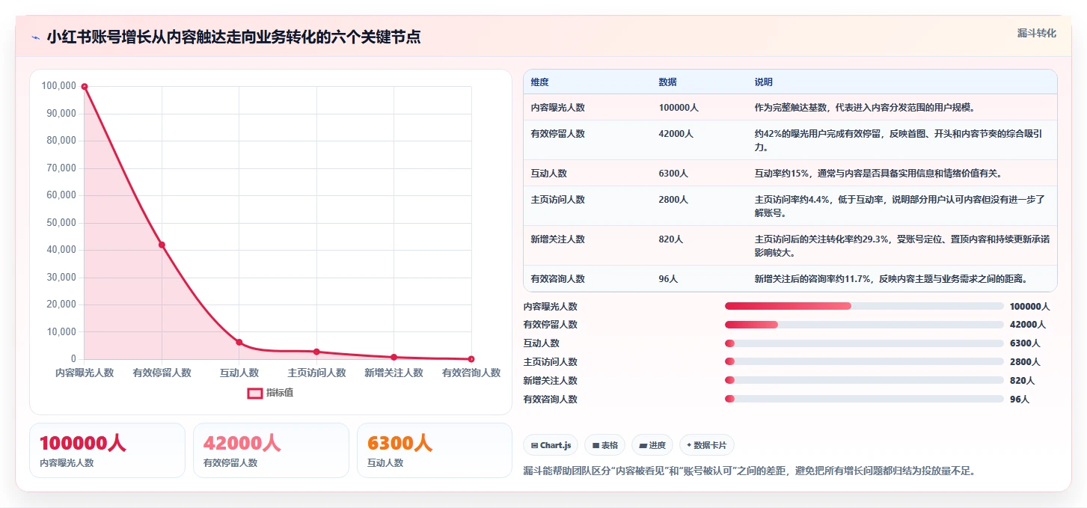The height and width of the screenshot is (508, 1087).
Task: Click the chart data point at 内容曝光人数
Action: click(x=85, y=86)
